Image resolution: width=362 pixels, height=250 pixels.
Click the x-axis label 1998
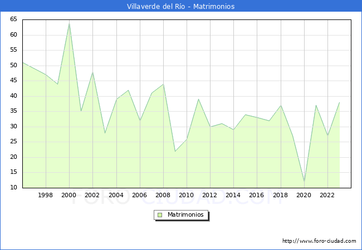coord(45,195)
